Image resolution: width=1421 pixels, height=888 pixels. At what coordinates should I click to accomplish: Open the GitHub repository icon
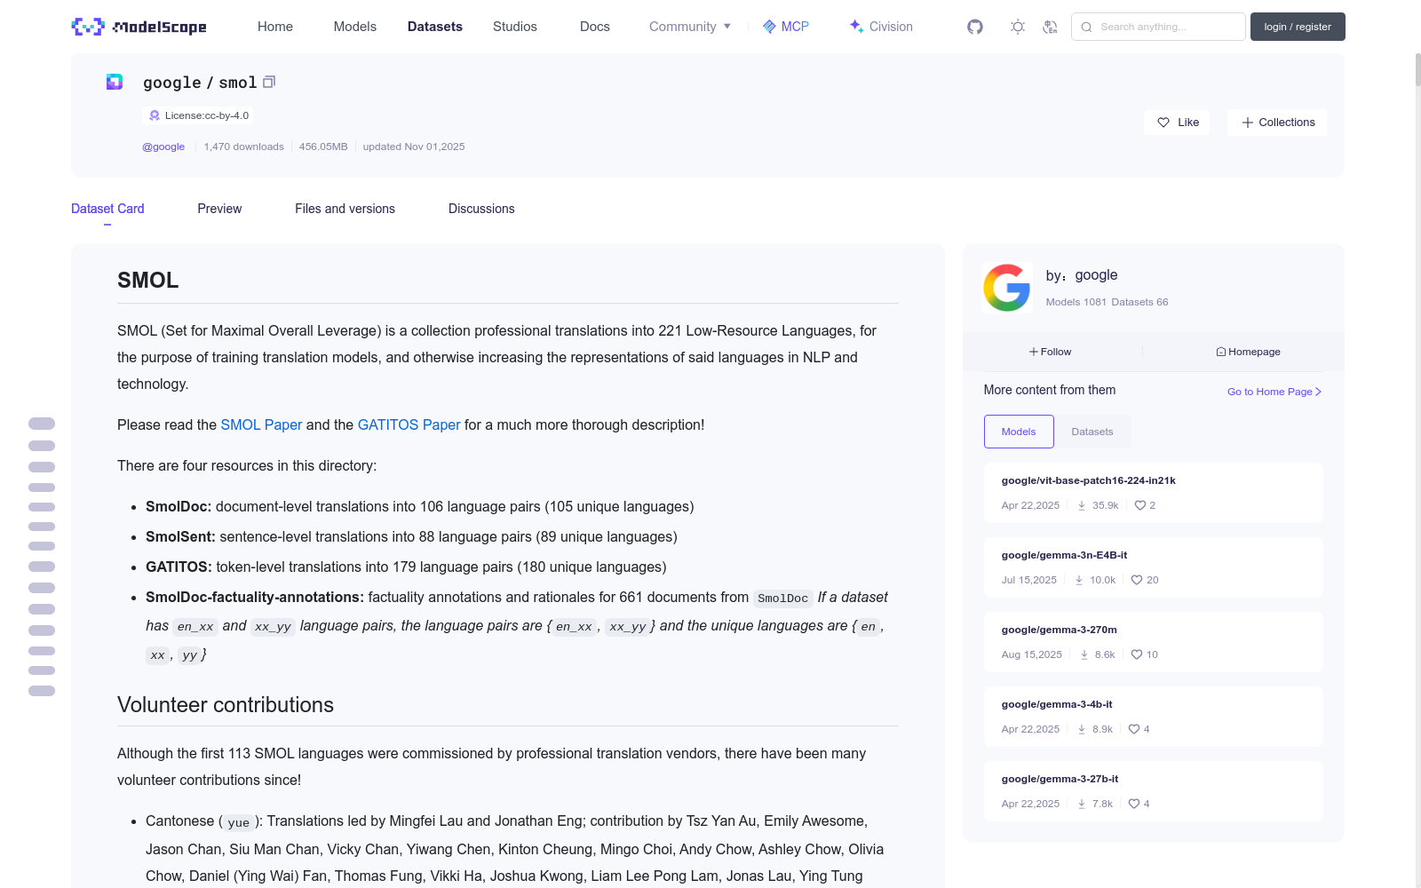pyautogui.click(x=975, y=27)
